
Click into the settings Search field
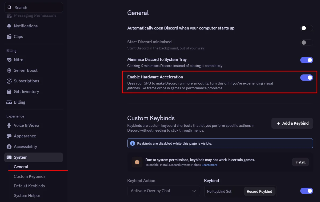coord(34,7)
